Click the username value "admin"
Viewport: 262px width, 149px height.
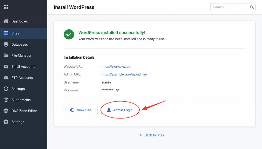[x=106, y=82]
